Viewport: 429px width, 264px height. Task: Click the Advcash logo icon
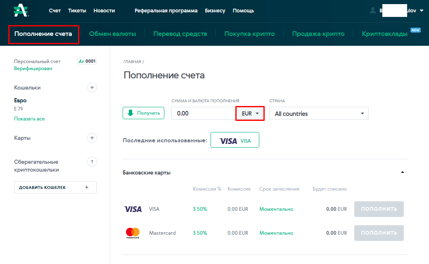point(20,10)
